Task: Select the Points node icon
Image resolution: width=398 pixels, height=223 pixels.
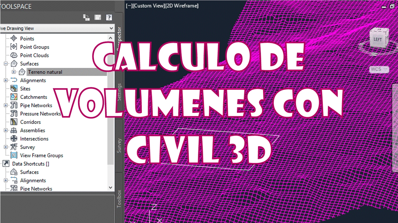Action: pyautogui.click(x=14, y=38)
